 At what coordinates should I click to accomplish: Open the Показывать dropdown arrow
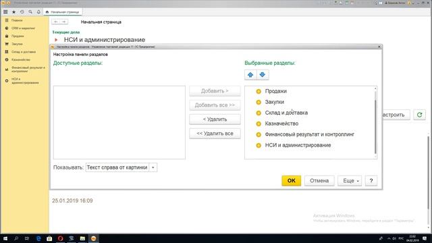(x=153, y=167)
